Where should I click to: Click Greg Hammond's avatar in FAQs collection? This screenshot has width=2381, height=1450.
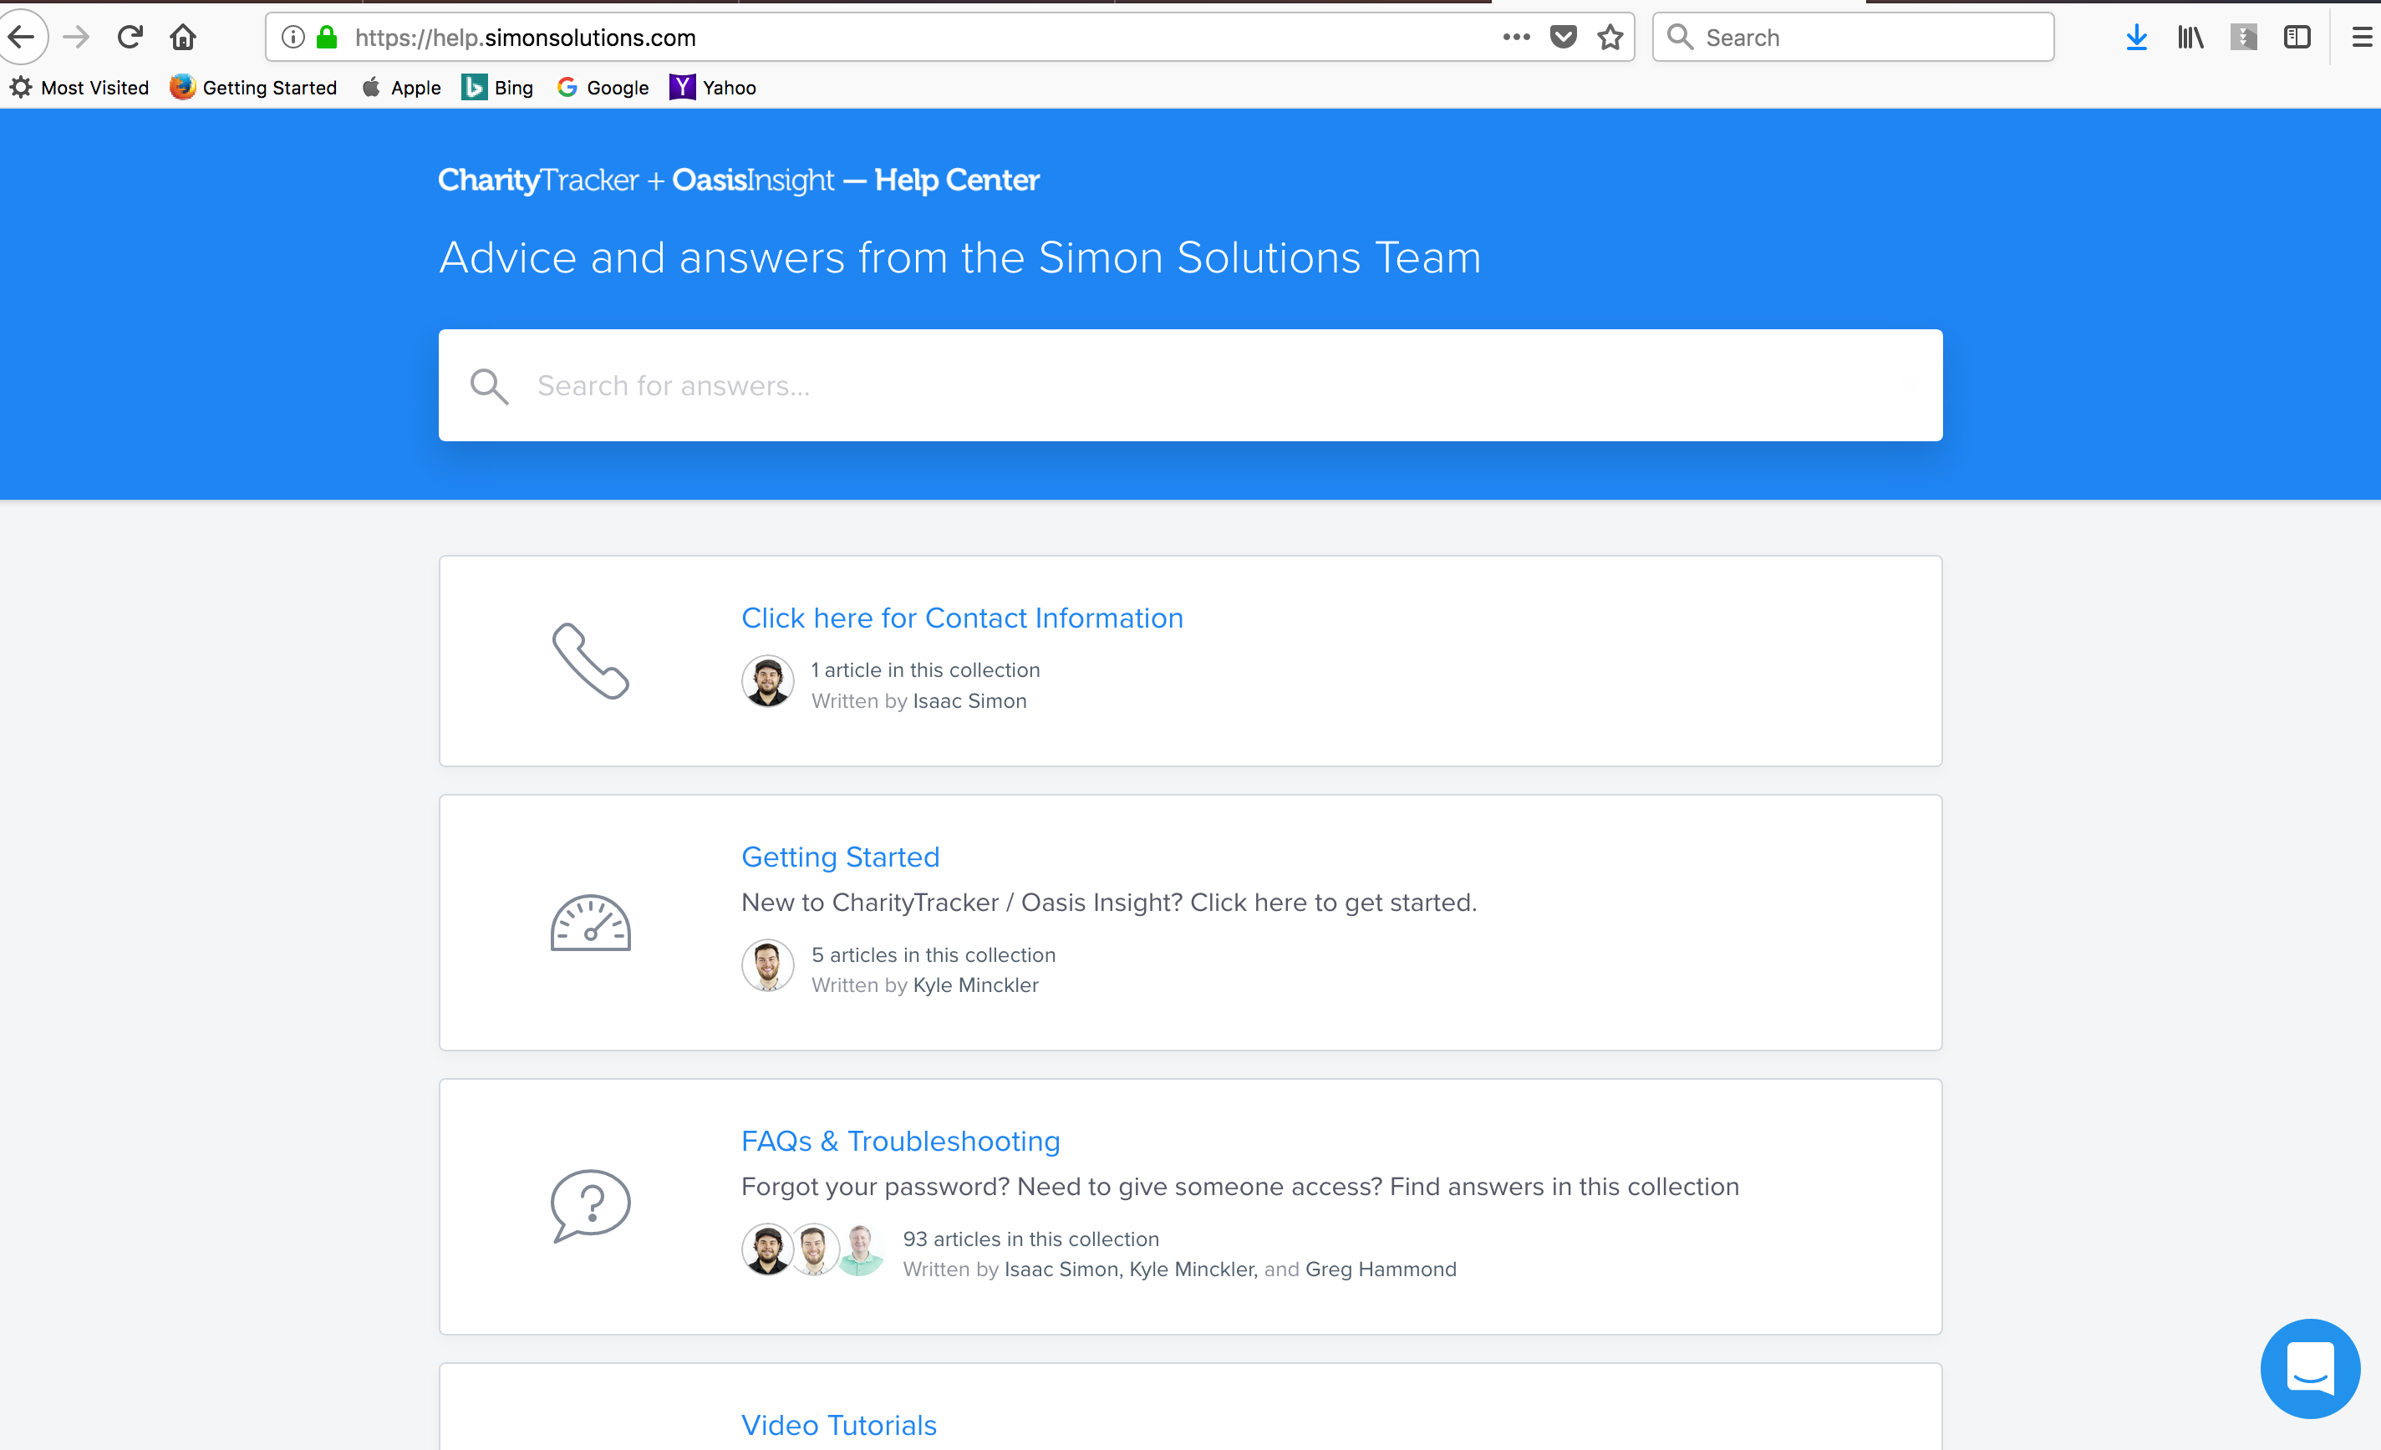[x=860, y=1250]
